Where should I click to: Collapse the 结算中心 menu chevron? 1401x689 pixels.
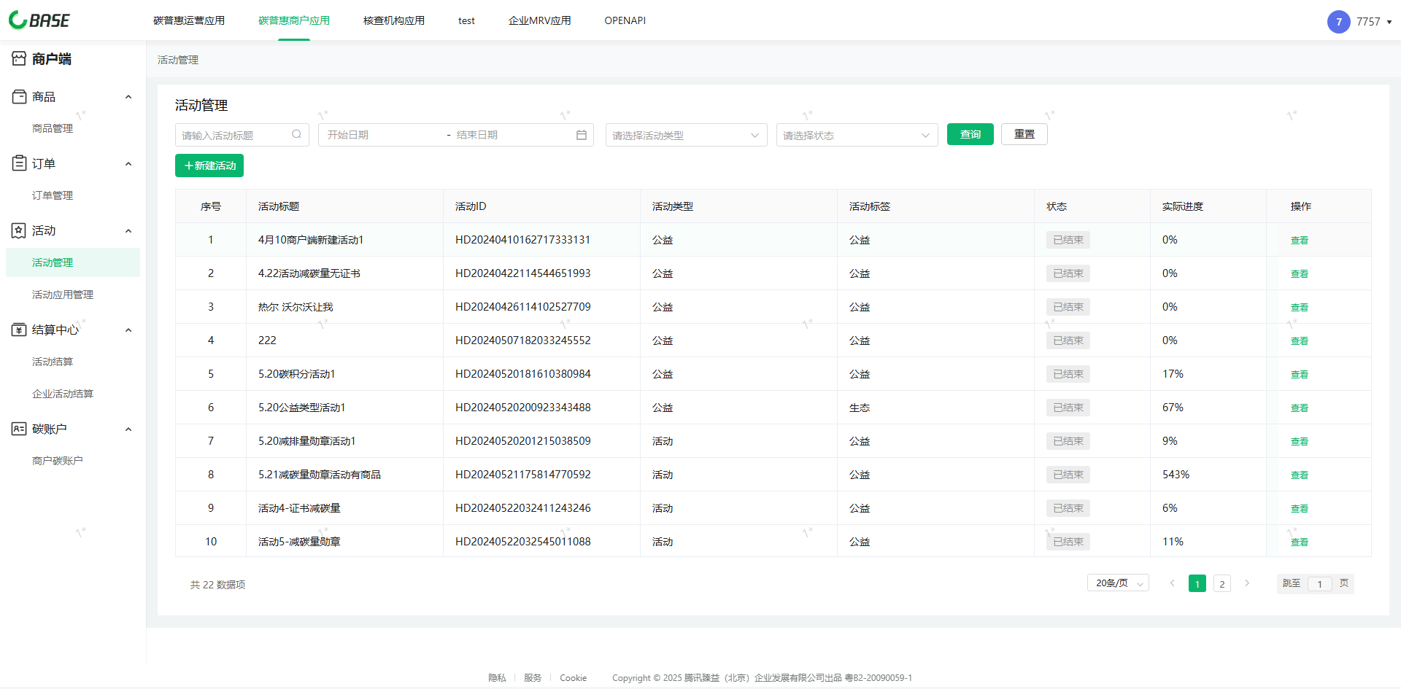[x=128, y=330]
